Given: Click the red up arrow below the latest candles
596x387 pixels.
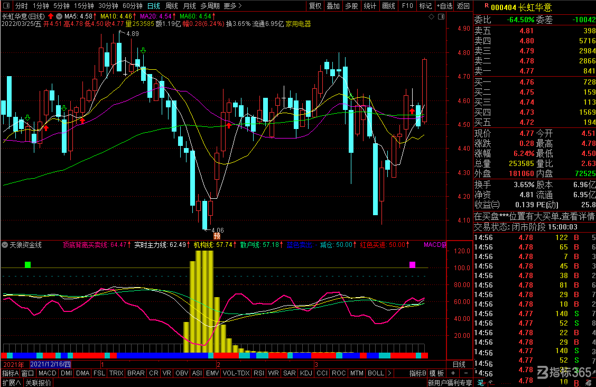Looking at the screenshot, I should point(412,112).
